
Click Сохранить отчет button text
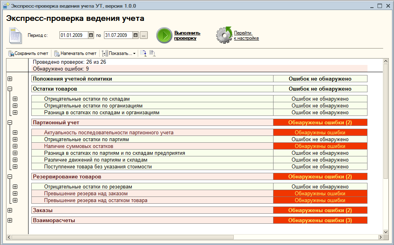(31, 53)
